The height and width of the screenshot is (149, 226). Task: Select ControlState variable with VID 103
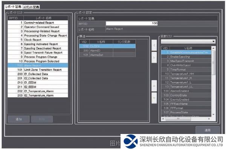tap(186, 95)
